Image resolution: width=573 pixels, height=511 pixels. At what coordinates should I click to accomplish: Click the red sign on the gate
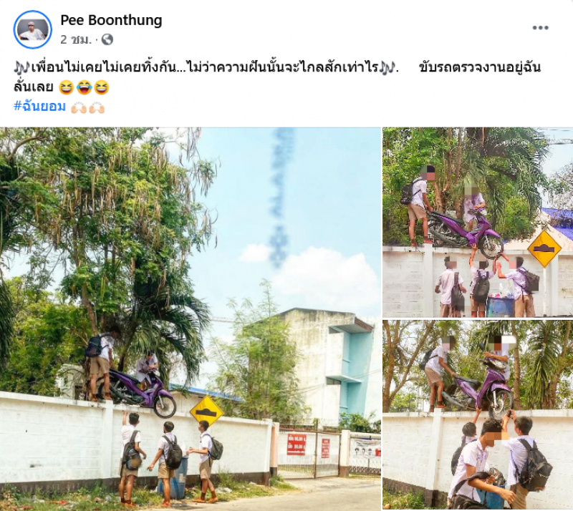296,444
